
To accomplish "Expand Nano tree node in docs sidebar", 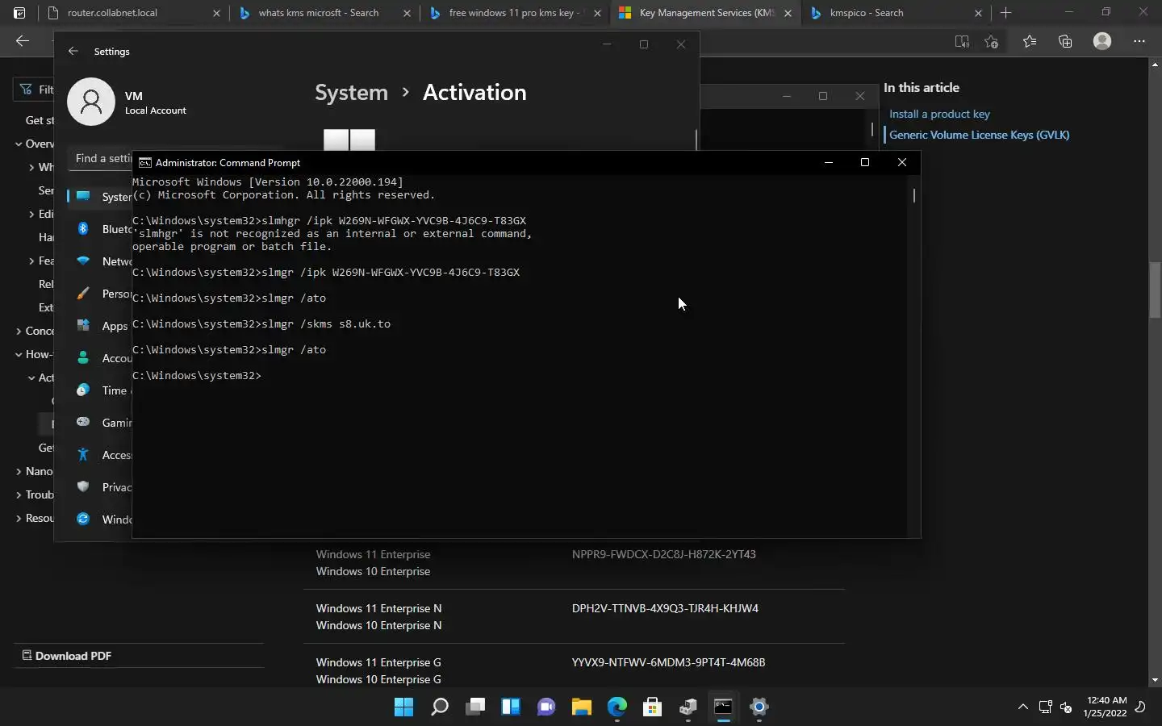I will tap(19, 471).
